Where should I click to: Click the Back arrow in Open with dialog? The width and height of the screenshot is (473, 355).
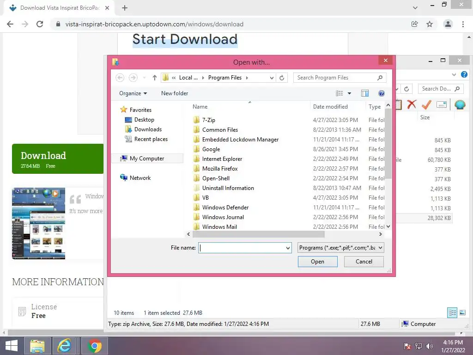(x=120, y=78)
